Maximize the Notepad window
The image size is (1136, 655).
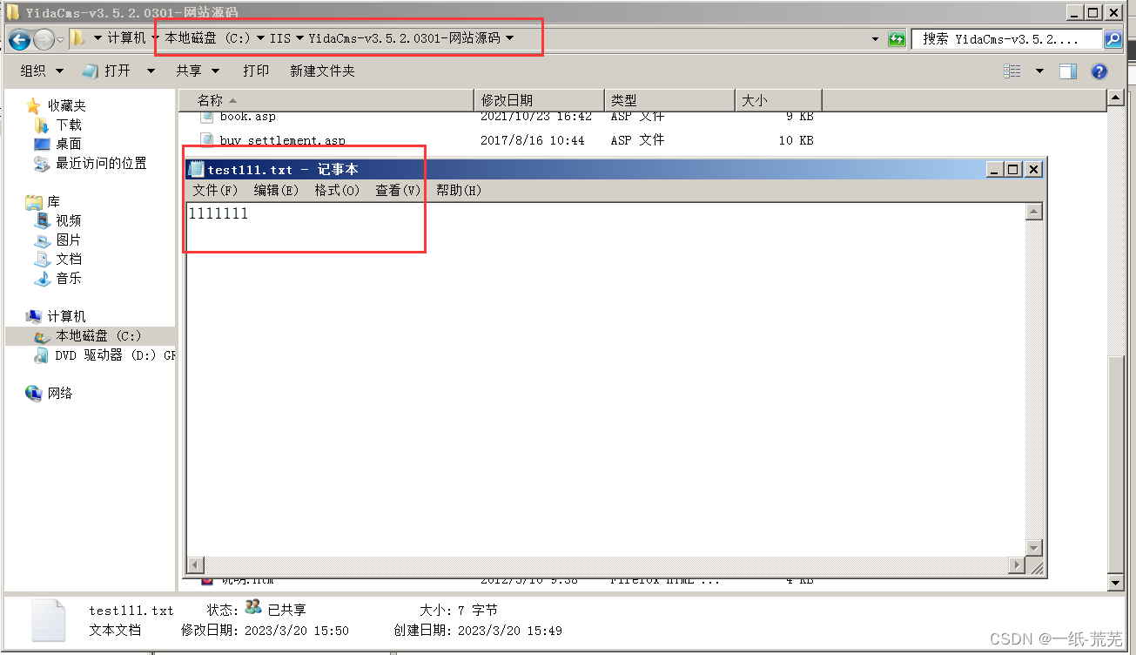tap(1012, 170)
